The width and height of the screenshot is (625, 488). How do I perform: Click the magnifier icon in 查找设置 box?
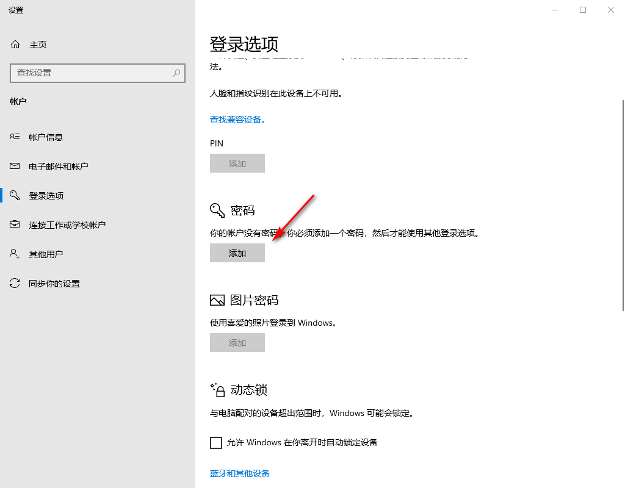click(x=176, y=73)
